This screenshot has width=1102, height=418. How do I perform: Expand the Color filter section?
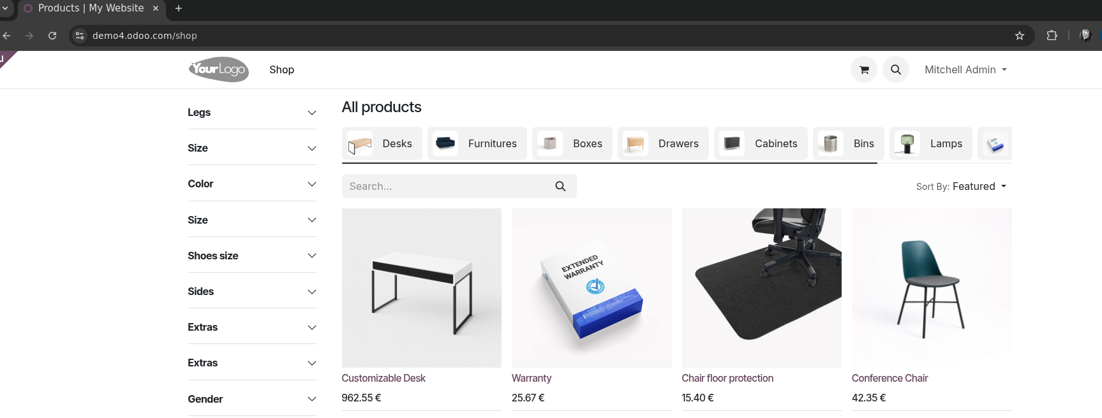coord(252,184)
